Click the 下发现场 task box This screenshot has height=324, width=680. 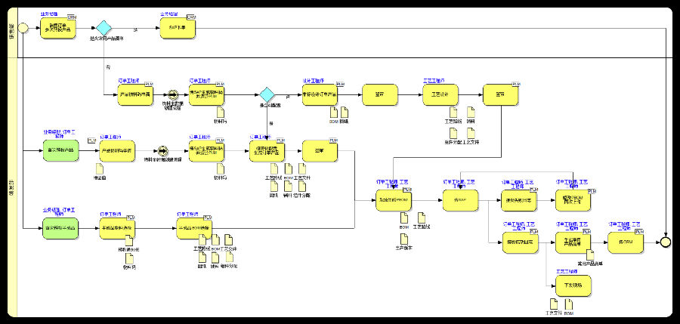[573, 285]
